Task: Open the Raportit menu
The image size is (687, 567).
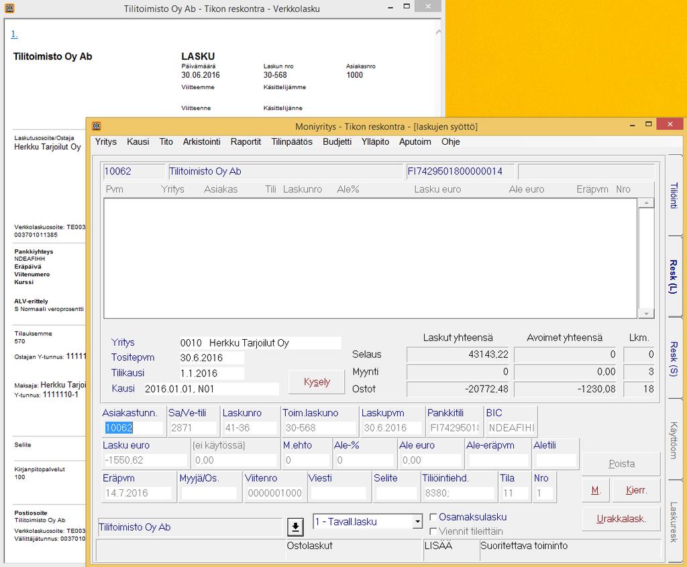Action: [246, 141]
